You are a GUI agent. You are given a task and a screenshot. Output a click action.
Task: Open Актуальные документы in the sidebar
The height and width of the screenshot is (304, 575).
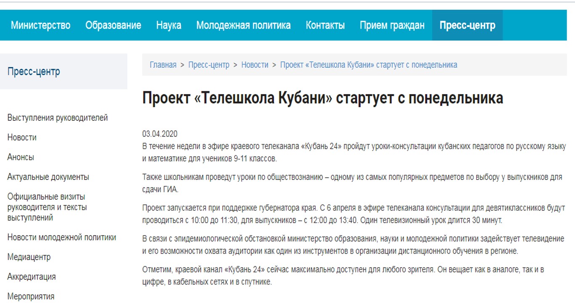tap(48, 177)
